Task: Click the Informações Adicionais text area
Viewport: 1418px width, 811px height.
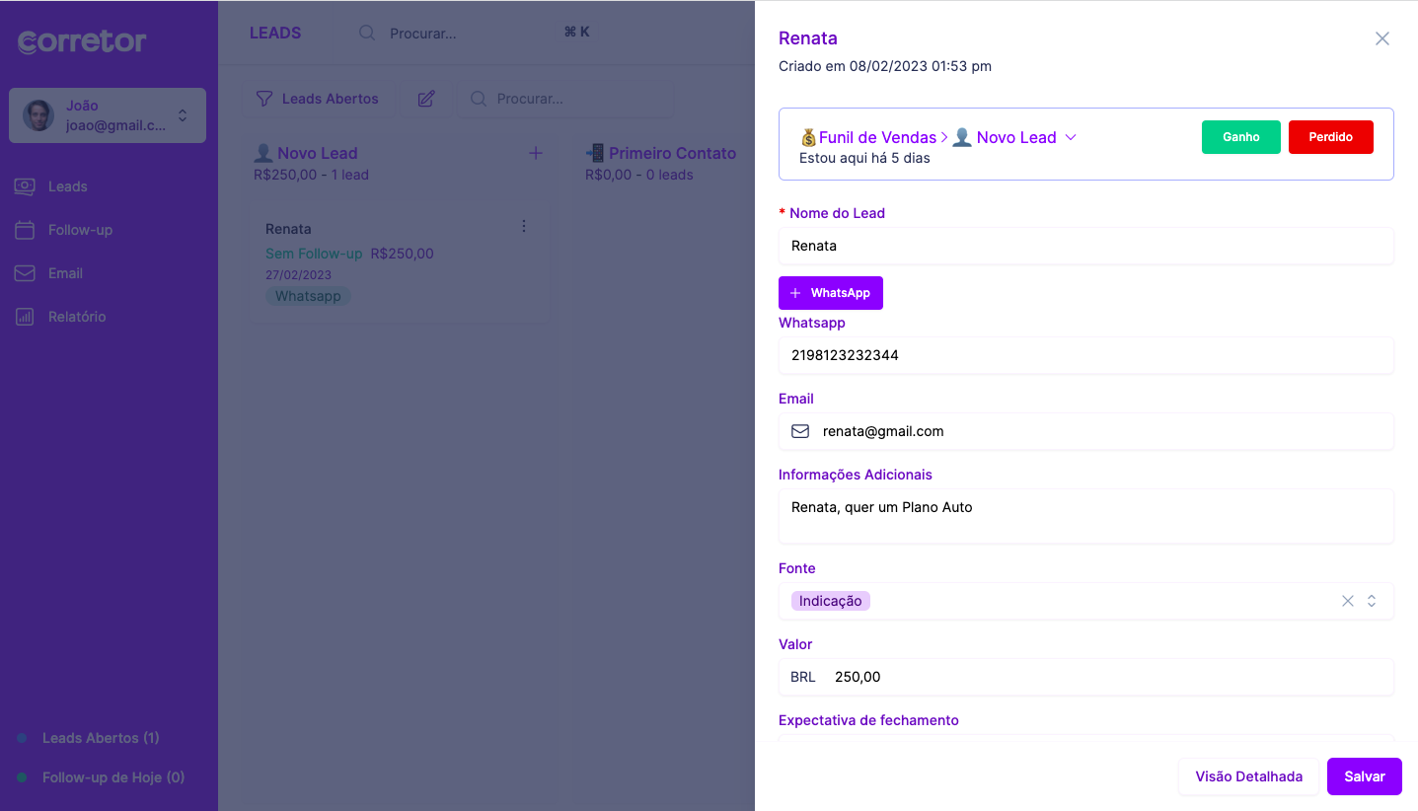Action: pyautogui.click(x=1085, y=516)
